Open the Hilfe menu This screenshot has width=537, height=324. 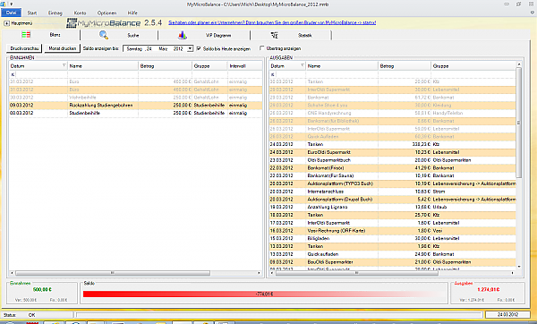click(x=132, y=13)
